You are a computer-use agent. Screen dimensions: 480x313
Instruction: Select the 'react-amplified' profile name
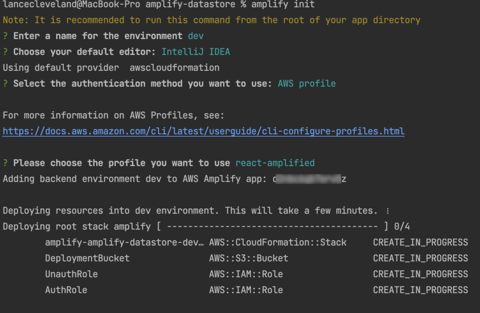pyautogui.click(x=275, y=163)
